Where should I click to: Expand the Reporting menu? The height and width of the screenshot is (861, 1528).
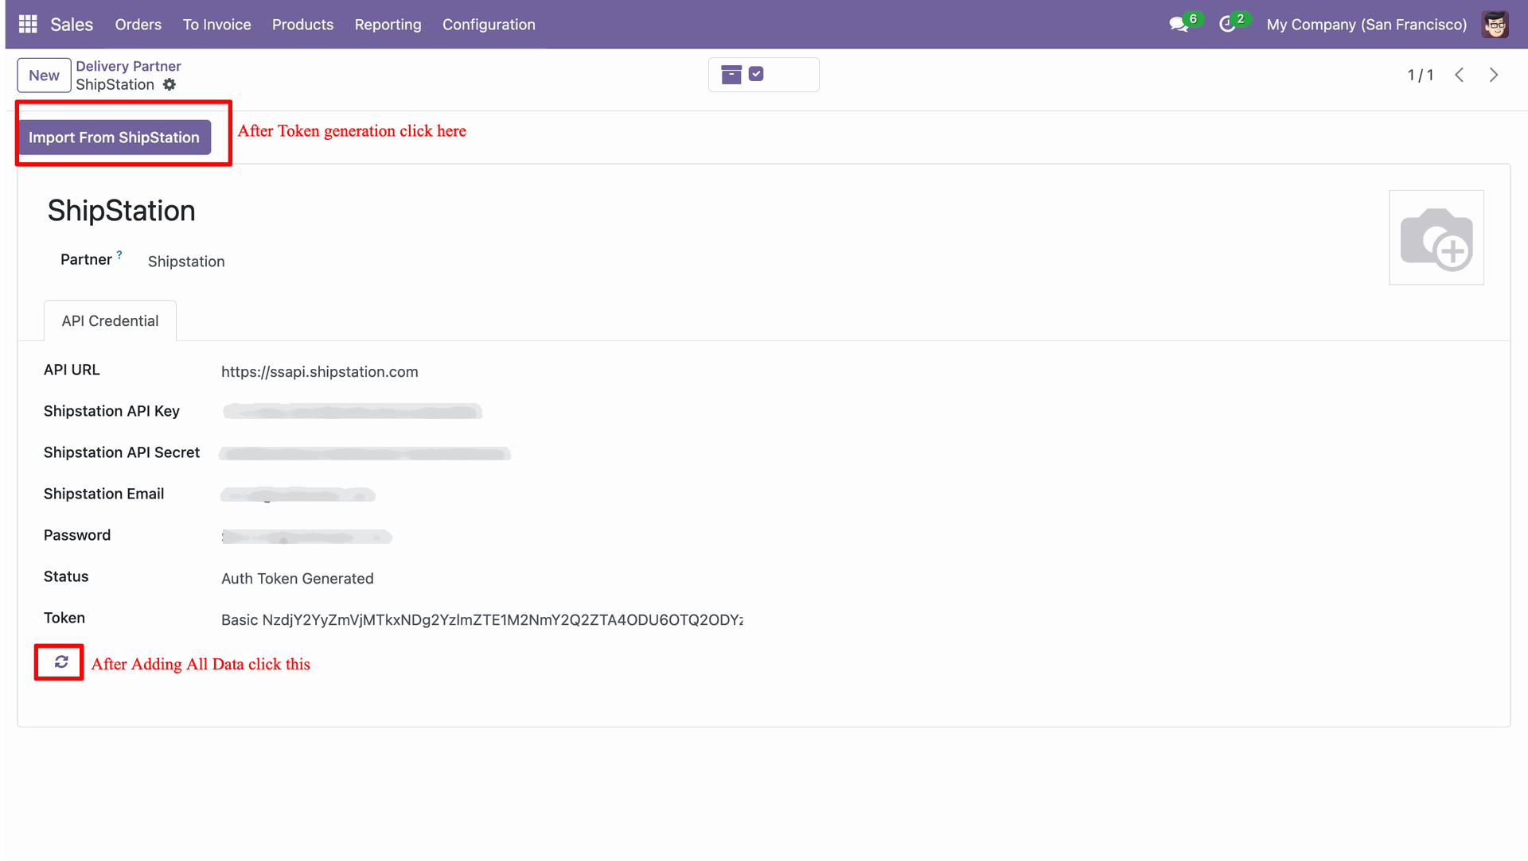pyautogui.click(x=388, y=25)
